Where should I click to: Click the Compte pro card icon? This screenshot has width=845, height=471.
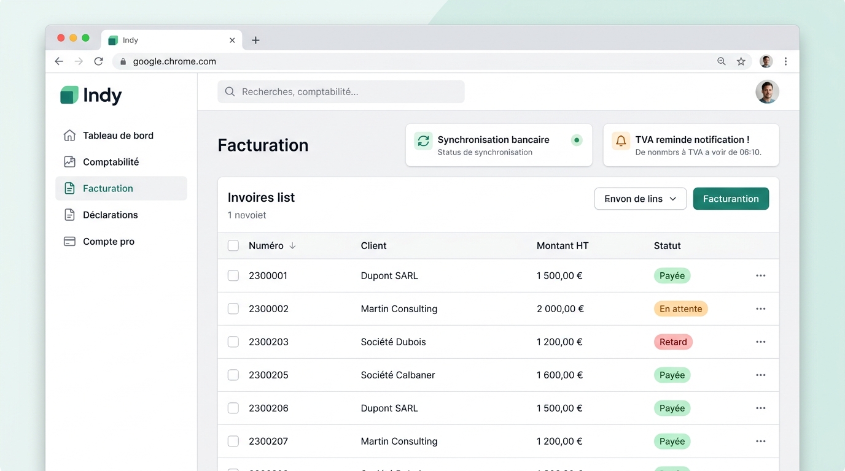coord(69,242)
